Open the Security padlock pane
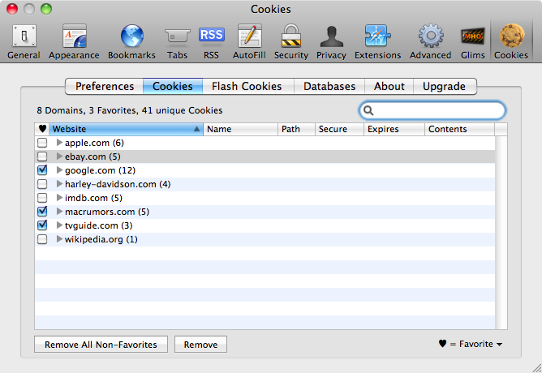 click(291, 41)
